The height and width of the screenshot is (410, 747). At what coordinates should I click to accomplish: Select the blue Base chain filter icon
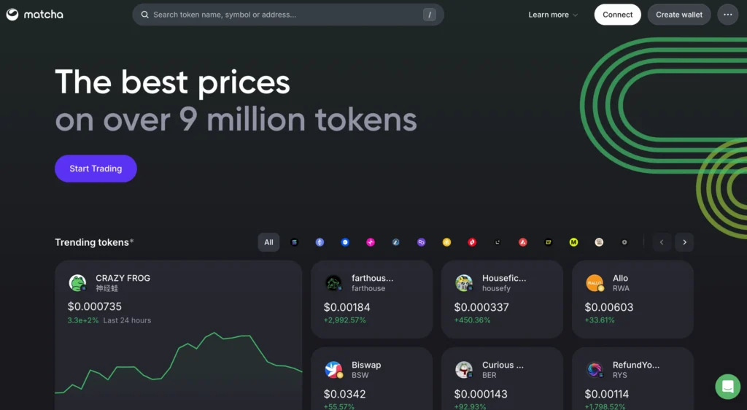[345, 242]
